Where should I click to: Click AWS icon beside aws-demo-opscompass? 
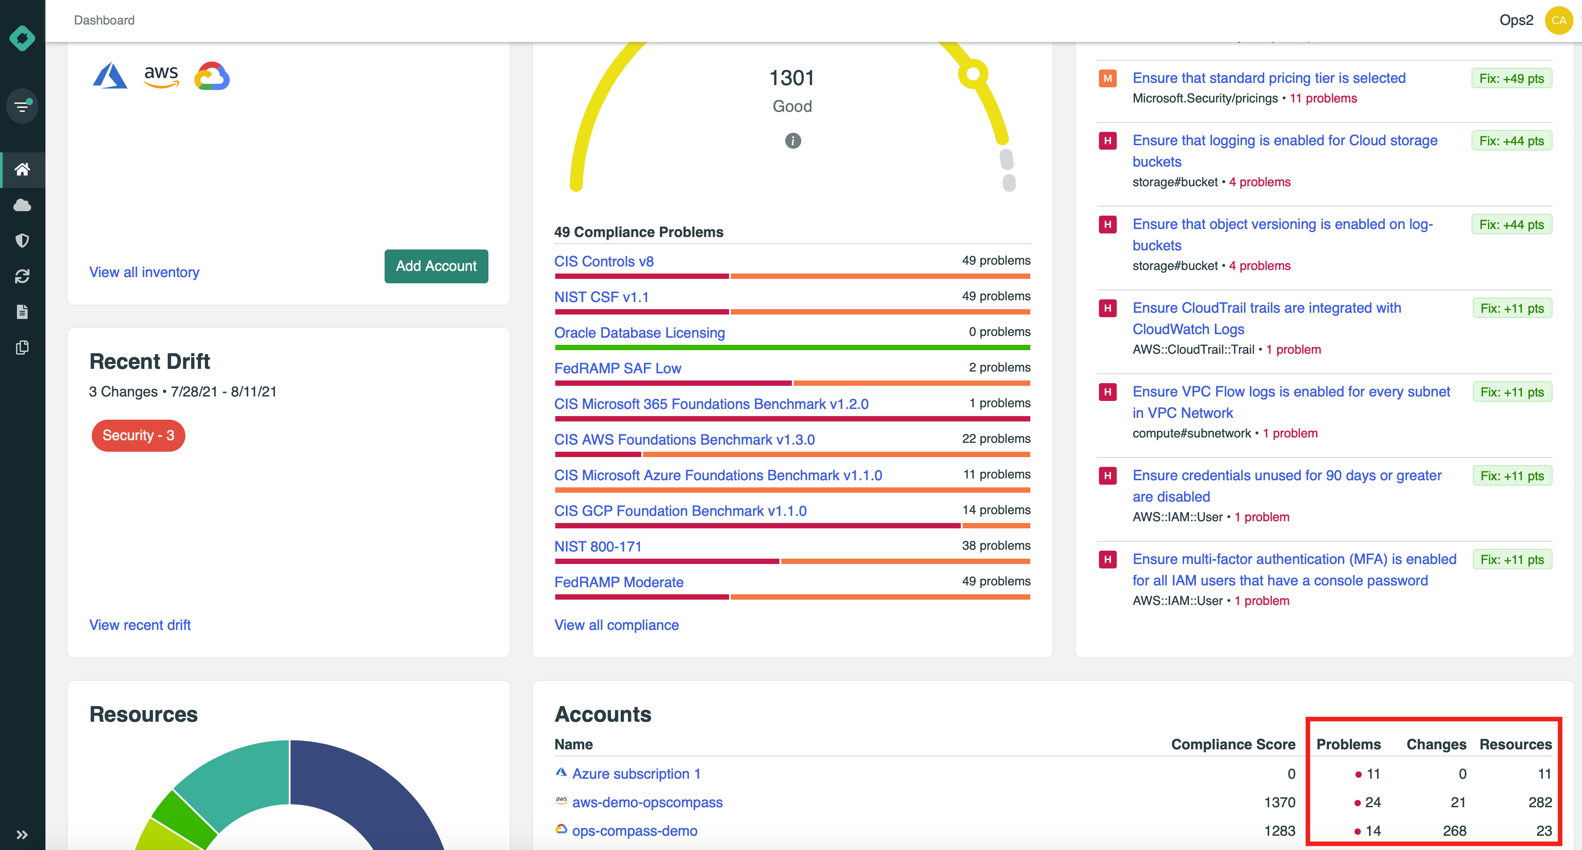point(561,801)
